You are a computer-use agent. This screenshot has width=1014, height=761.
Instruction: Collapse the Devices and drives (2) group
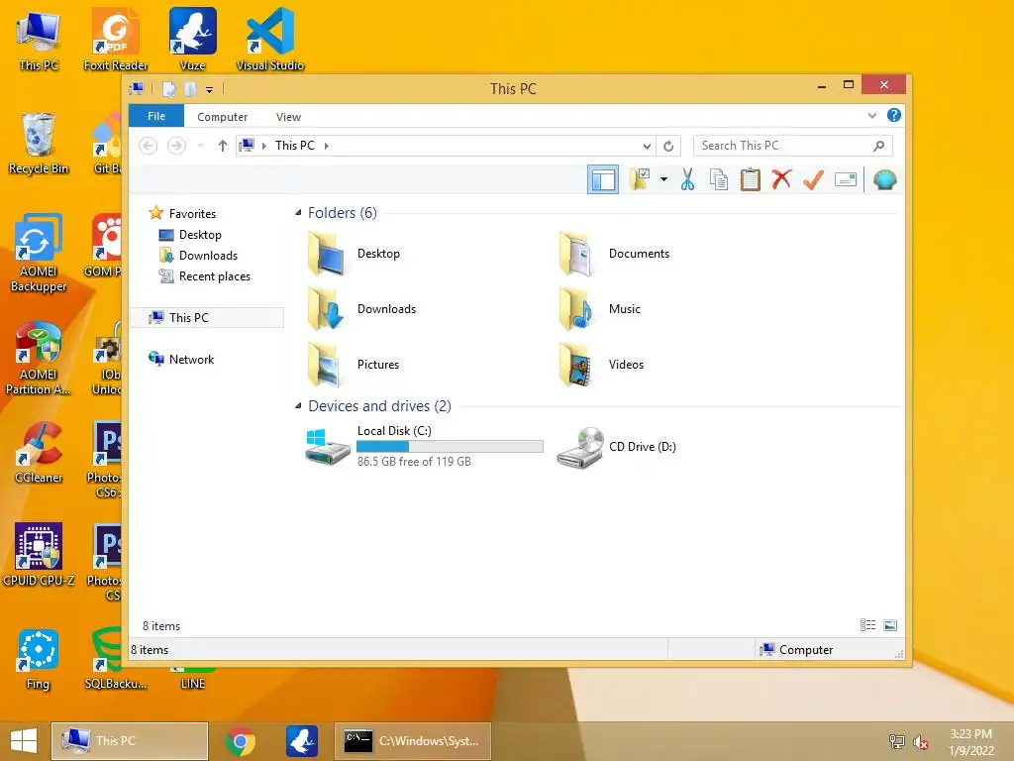point(298,405)
